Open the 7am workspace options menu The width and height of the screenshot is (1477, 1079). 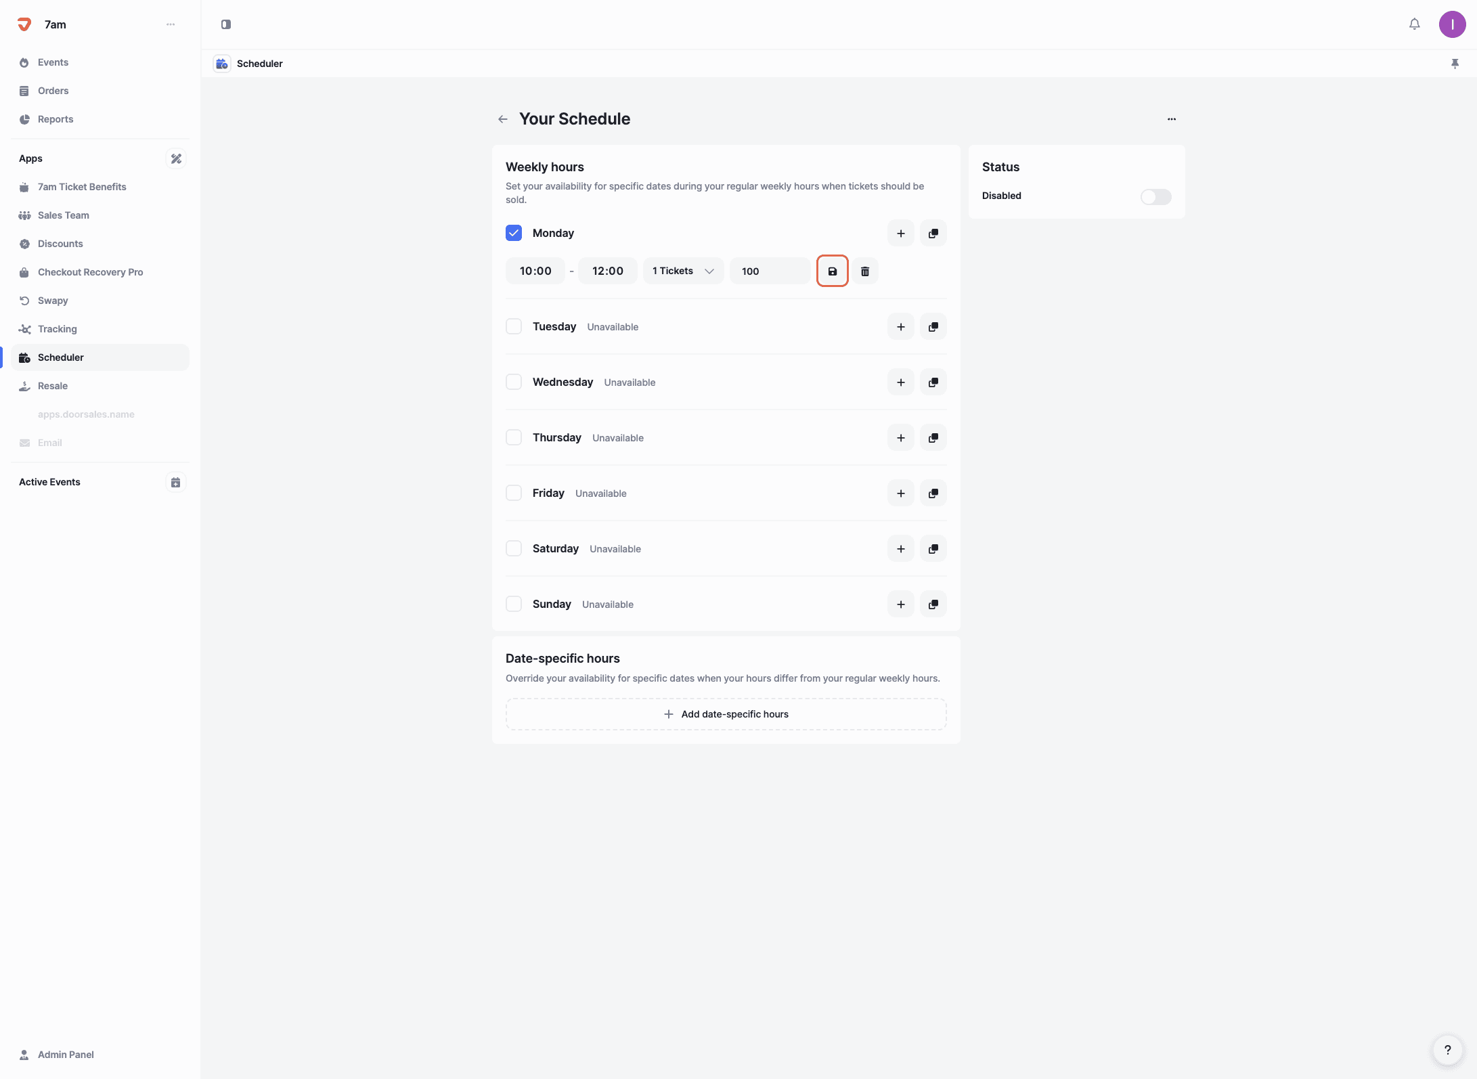(x=171, y=24)
